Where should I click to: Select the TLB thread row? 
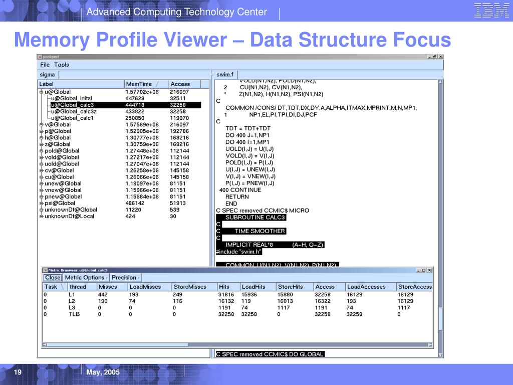pos(238,314)
